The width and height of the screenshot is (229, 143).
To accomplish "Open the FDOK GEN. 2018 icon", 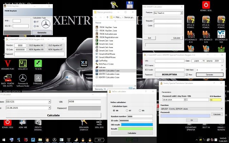I will click(99, 124).
